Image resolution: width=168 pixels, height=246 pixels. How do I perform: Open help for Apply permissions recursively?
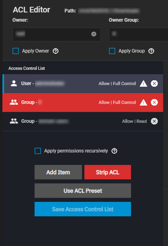coord(114,151)
